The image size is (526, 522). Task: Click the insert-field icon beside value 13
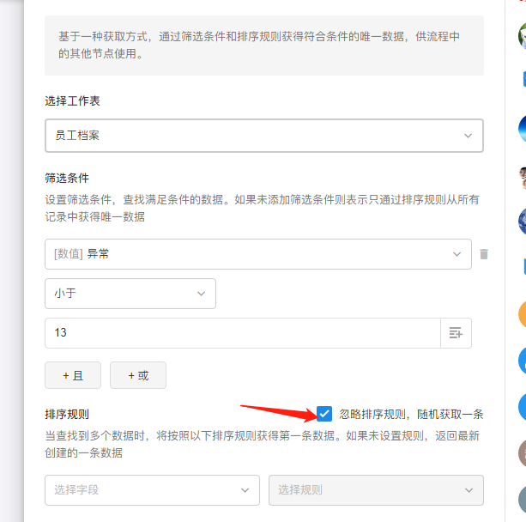456,333
